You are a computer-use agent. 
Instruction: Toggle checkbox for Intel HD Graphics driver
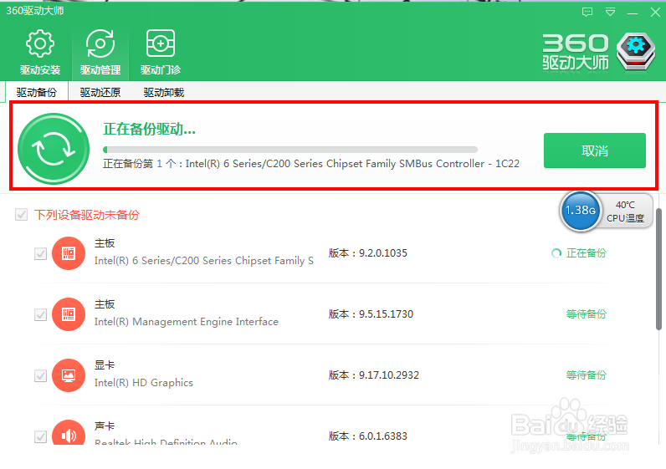[40, 376]
